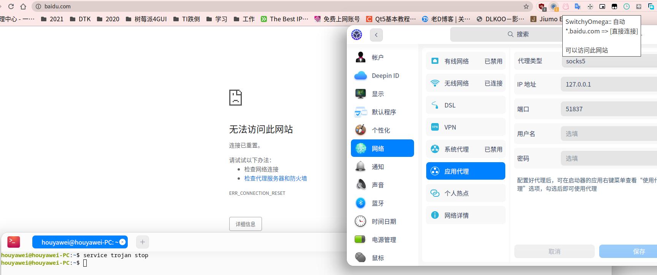Click the 详细信息 button
This screenshot has width=657, height=275.
246,224
